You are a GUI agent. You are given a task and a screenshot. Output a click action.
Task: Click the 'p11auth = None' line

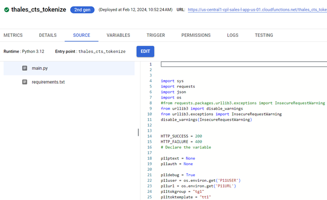tap(176, 164)
